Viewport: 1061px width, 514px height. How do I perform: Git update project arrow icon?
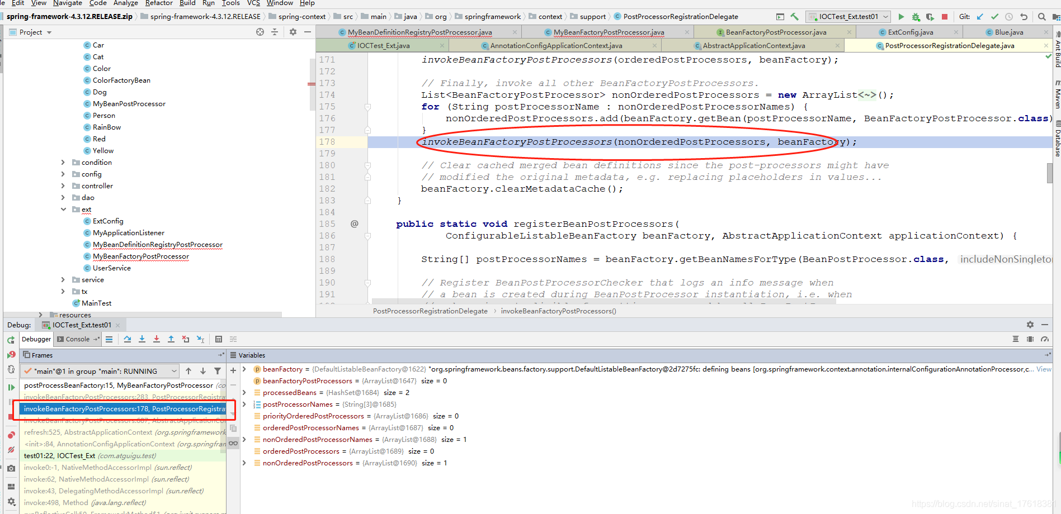tap(980, 17)
